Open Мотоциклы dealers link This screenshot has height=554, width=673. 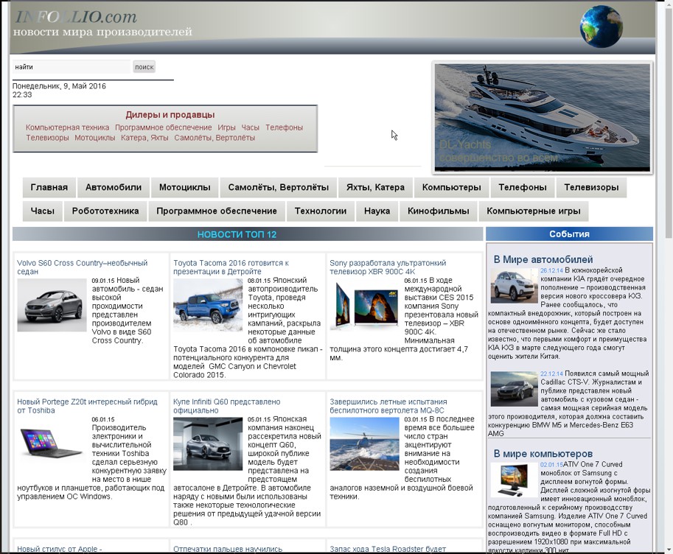point(95,138)
